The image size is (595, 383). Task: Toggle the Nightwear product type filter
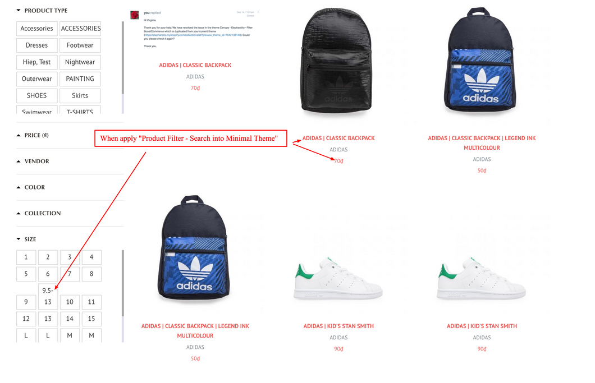click(80, 62)
